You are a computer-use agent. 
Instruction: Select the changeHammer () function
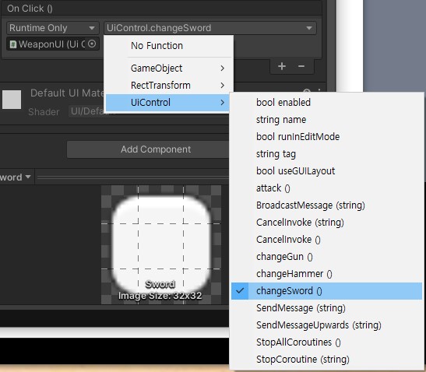(x=326, y=274)
